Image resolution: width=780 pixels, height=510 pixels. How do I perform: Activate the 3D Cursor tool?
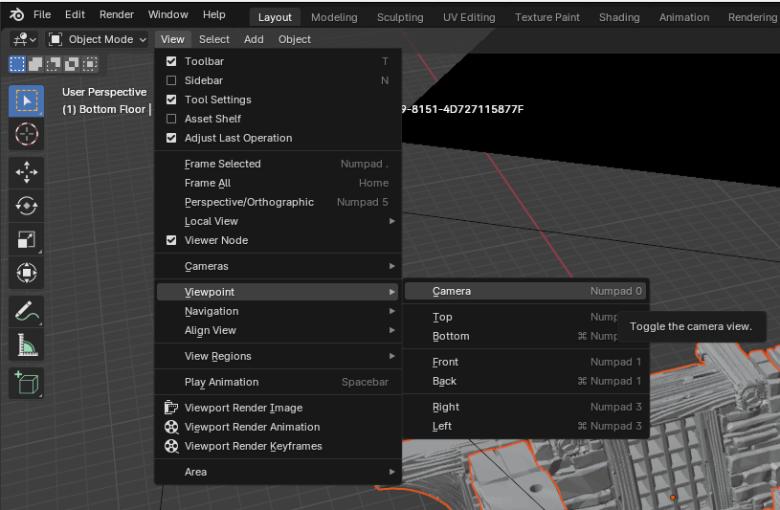pyautogui.click(x=26, y=134)
